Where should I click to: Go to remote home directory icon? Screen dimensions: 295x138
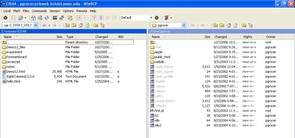pos(229,25)
